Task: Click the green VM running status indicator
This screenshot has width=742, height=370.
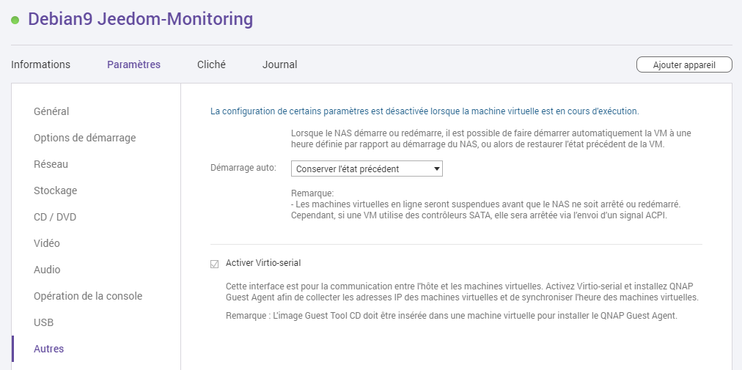Action: pyautogui.click(x=15, y=20)
